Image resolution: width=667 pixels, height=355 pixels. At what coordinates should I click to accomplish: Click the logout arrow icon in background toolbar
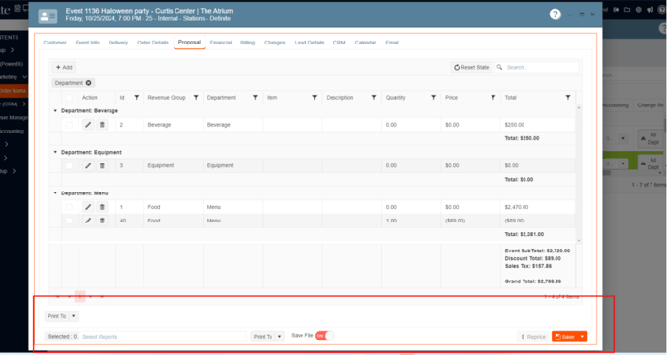pyautogui.click(x=616, y=10)
